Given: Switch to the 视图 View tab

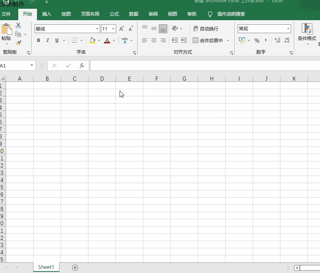Looking at the screenshot, I should [173, 14].
